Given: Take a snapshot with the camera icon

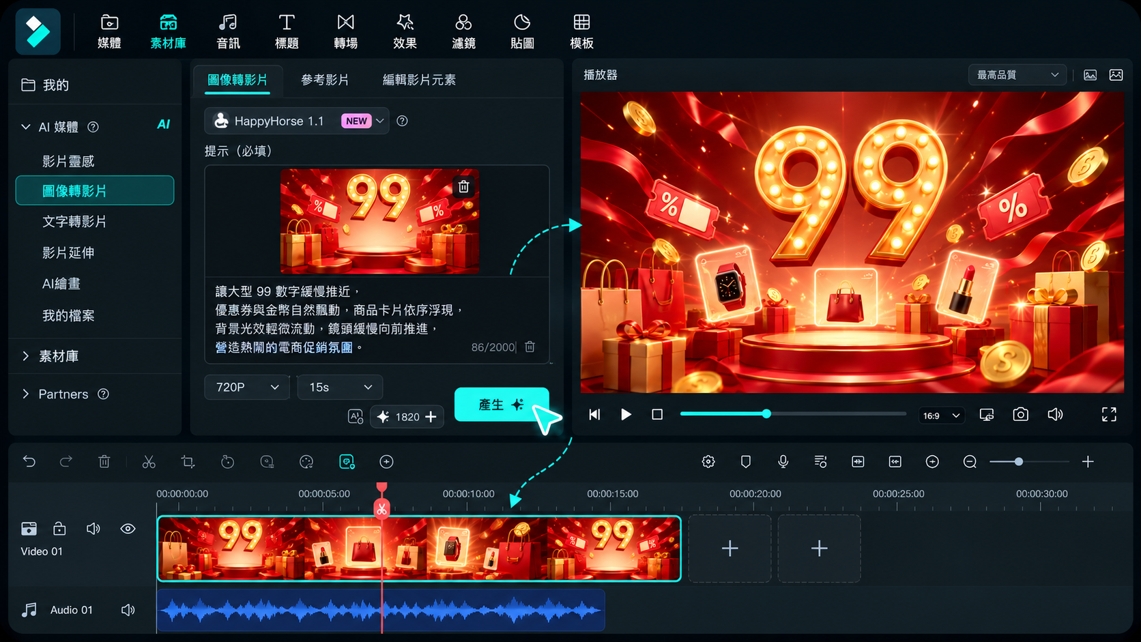Looking at the screenshot, I should coord(1020,414).
